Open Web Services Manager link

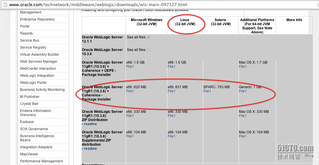point(39,62)
